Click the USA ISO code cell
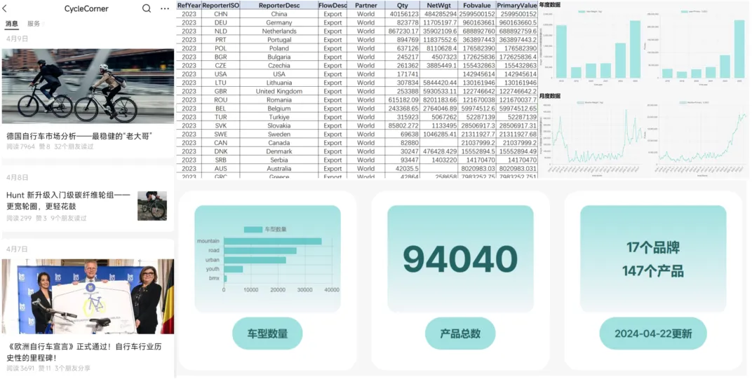 pos(220,74)
